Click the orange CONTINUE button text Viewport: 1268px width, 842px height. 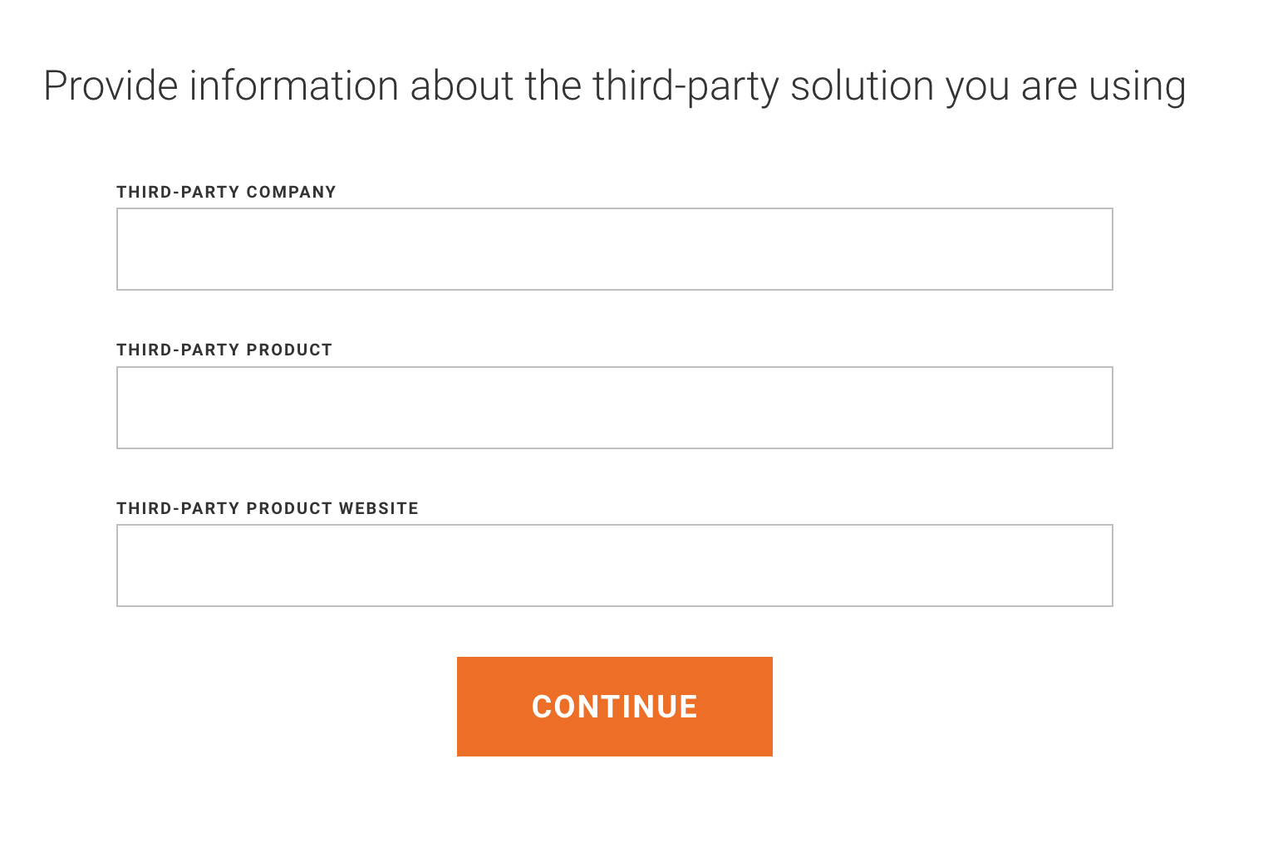coord(615,707)
